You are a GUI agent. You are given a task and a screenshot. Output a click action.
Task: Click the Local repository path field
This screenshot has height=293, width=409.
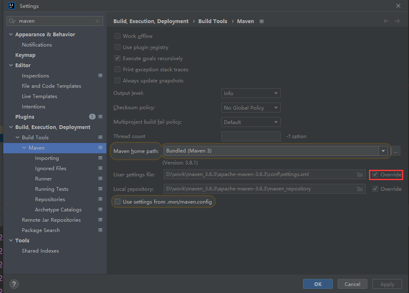tap(265, 189)
